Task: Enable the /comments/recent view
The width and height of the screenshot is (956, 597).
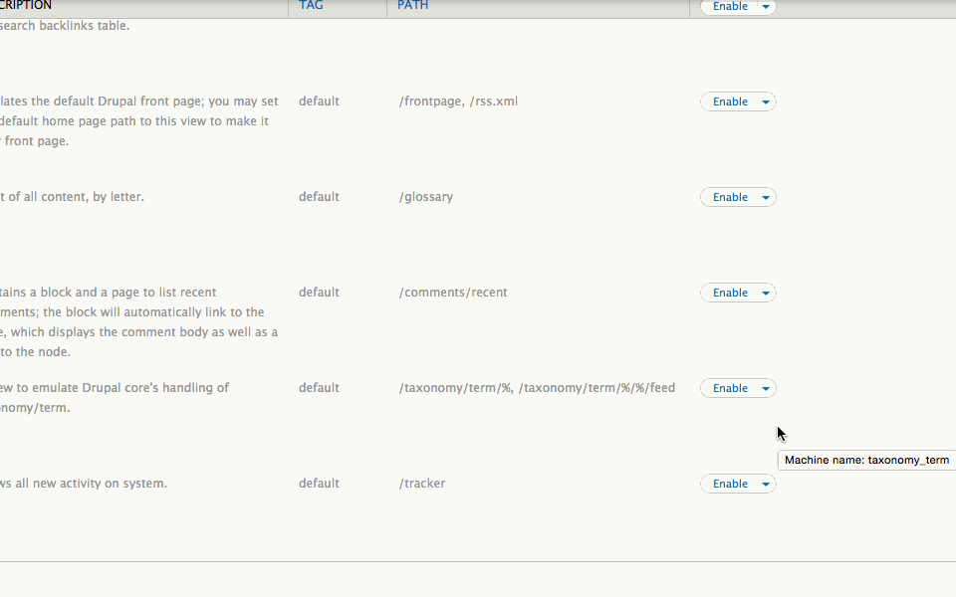Action: pos(730,293)
